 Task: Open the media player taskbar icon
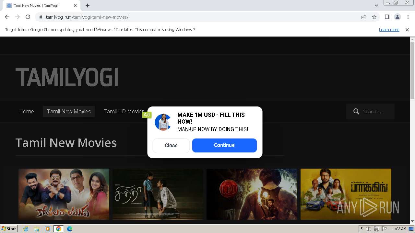click(x=48, y=229)
